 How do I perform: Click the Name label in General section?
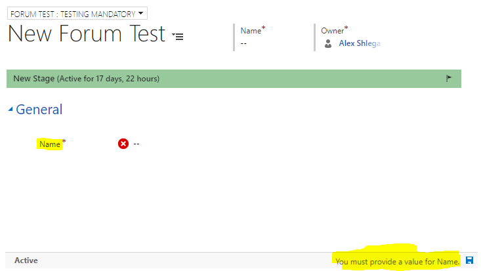point(50,144)
